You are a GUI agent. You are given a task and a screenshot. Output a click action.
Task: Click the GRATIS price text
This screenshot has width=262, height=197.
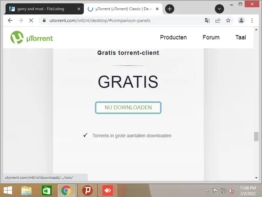coord(128,82)
